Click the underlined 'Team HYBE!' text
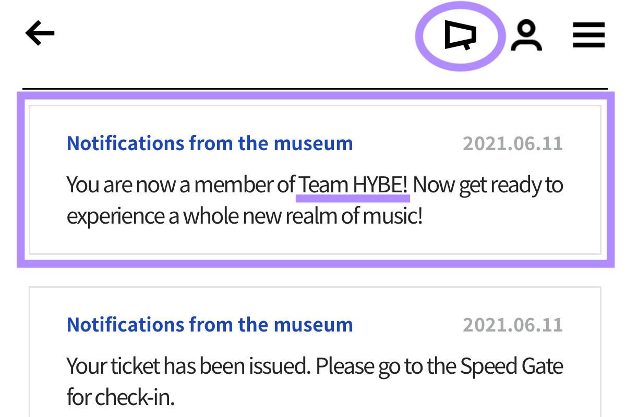Viewport: 626px width, 417px height. coord(353,185)
